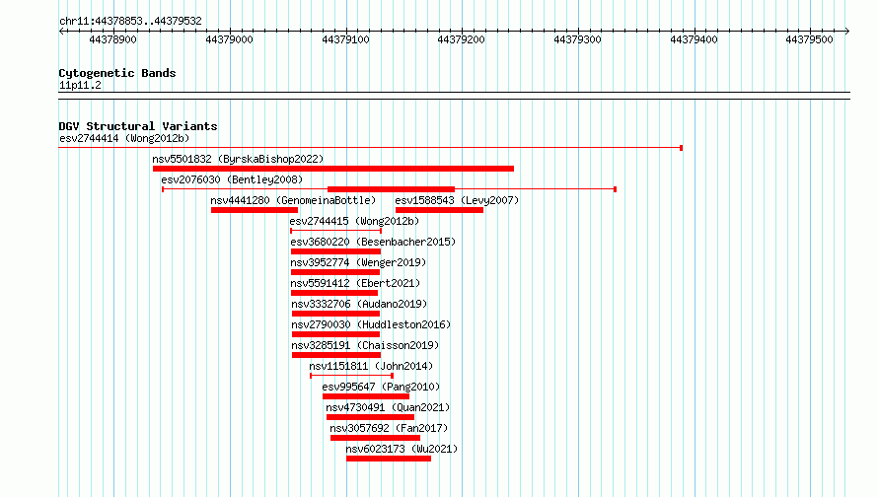Select the nsv4730491 (Quan2021) label

click(x=388, y=407)
